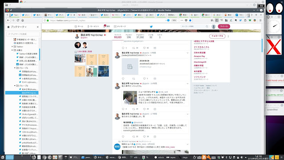This screenshot has height=160, width=284.
Task: Reload the page with the refresh icon
Action: (x=18, y=20)
